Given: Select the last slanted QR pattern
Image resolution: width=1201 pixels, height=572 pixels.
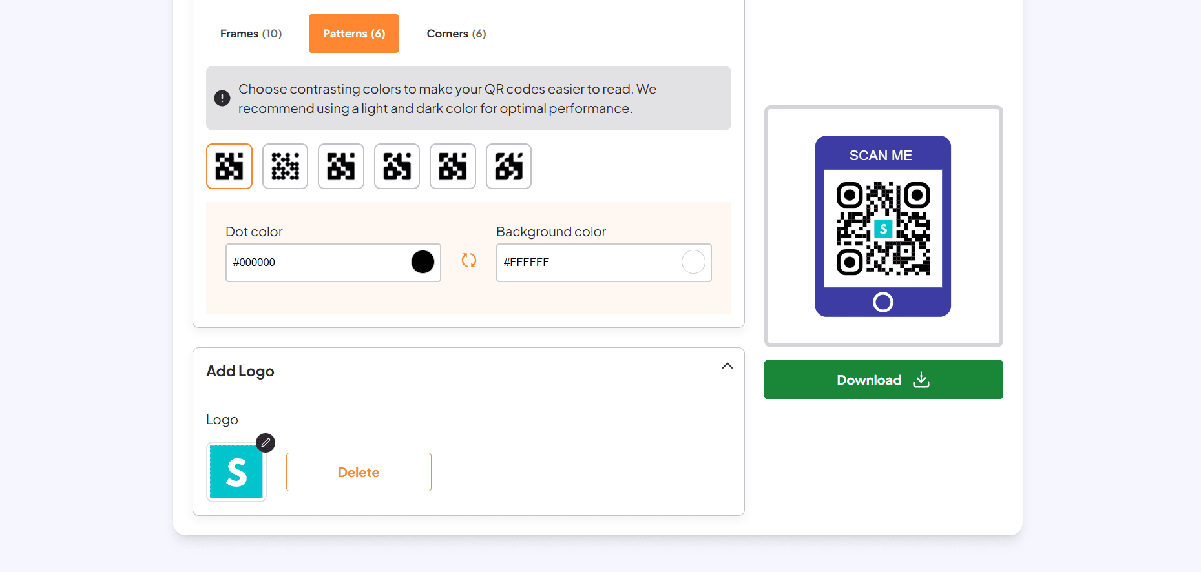Looking at the screenshot, I should 508,166.
